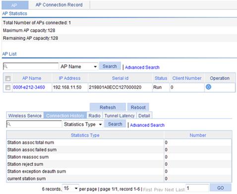The image size is (237, 194).
Task: Tick the select-all checkbox in the AP table header
Action: coord(8,78)
